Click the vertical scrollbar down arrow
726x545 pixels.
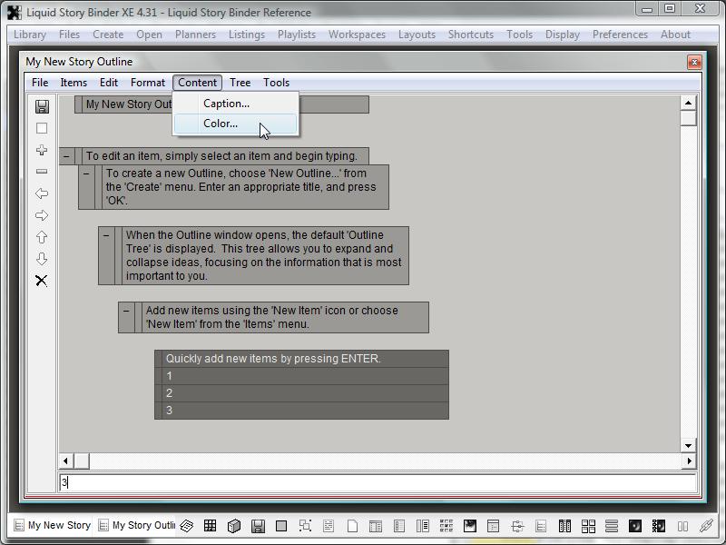688,445
